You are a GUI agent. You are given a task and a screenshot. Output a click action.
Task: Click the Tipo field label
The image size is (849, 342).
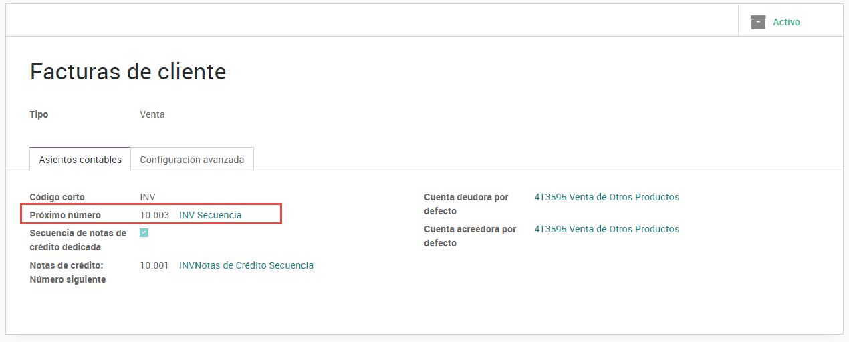[x=39, y=114]
